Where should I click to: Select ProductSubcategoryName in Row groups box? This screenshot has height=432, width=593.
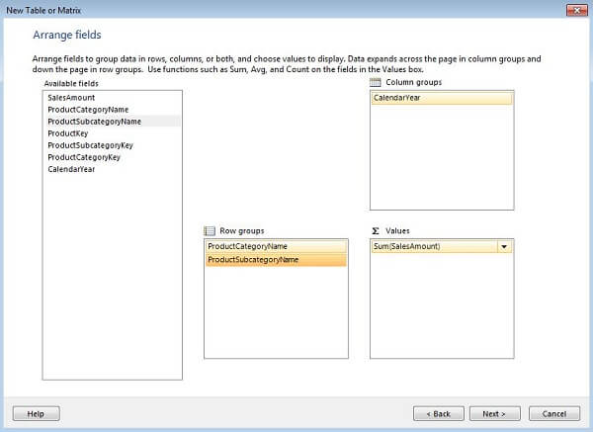[x=276, y=260]
